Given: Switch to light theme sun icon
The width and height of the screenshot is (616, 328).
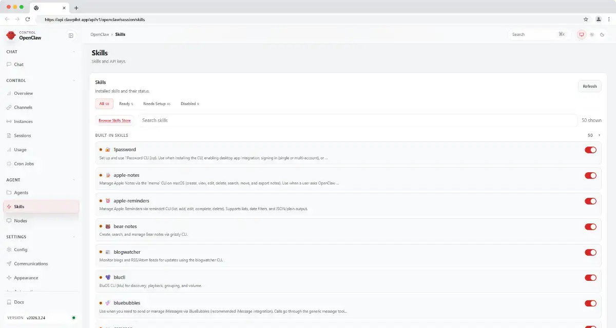Looking at the screenshot, I should tap(592, 34).
